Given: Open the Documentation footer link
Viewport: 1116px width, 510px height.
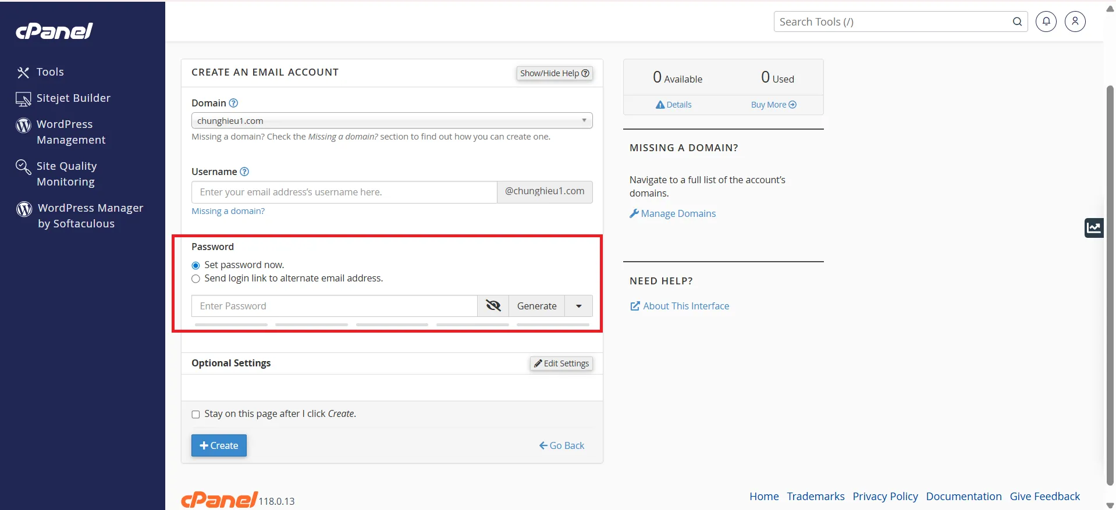Looking at the screenshot, I should 964,496.
